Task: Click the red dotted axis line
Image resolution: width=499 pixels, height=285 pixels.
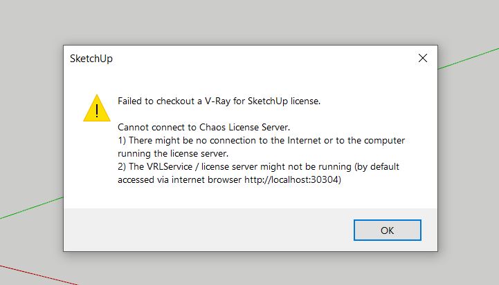Action: pos(38,275)
